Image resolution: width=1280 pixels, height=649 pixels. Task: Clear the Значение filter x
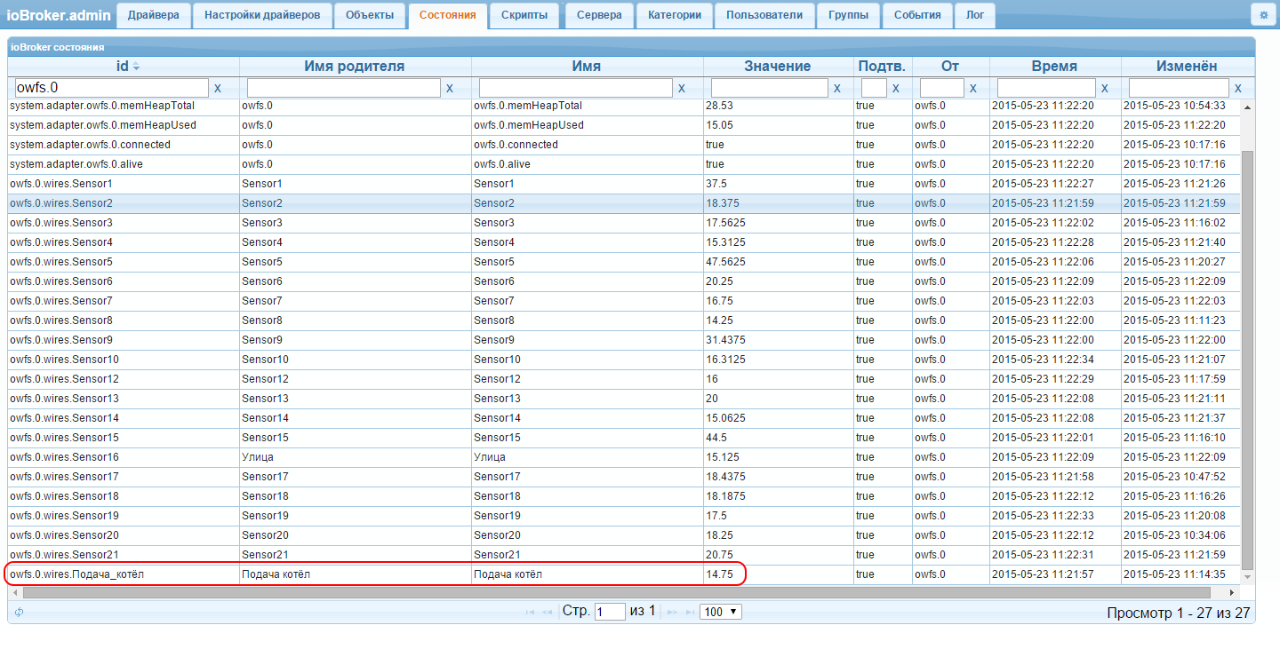tap(837, 88)
